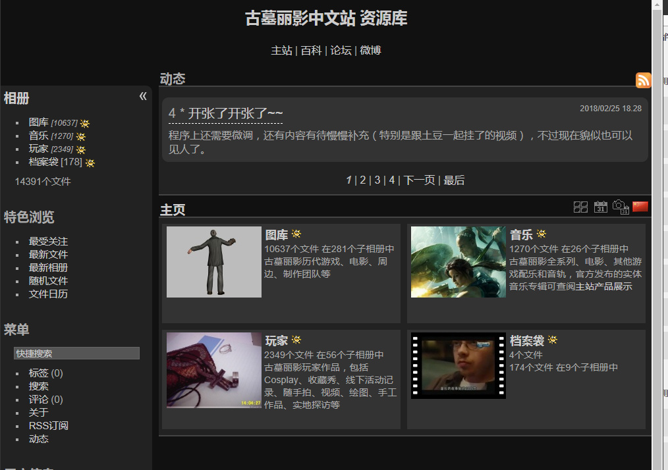Image resolution: width=668 pixels, height=470 pixels.
Task: Open the 图库 album thumbnail
Action: click(214, 262)
